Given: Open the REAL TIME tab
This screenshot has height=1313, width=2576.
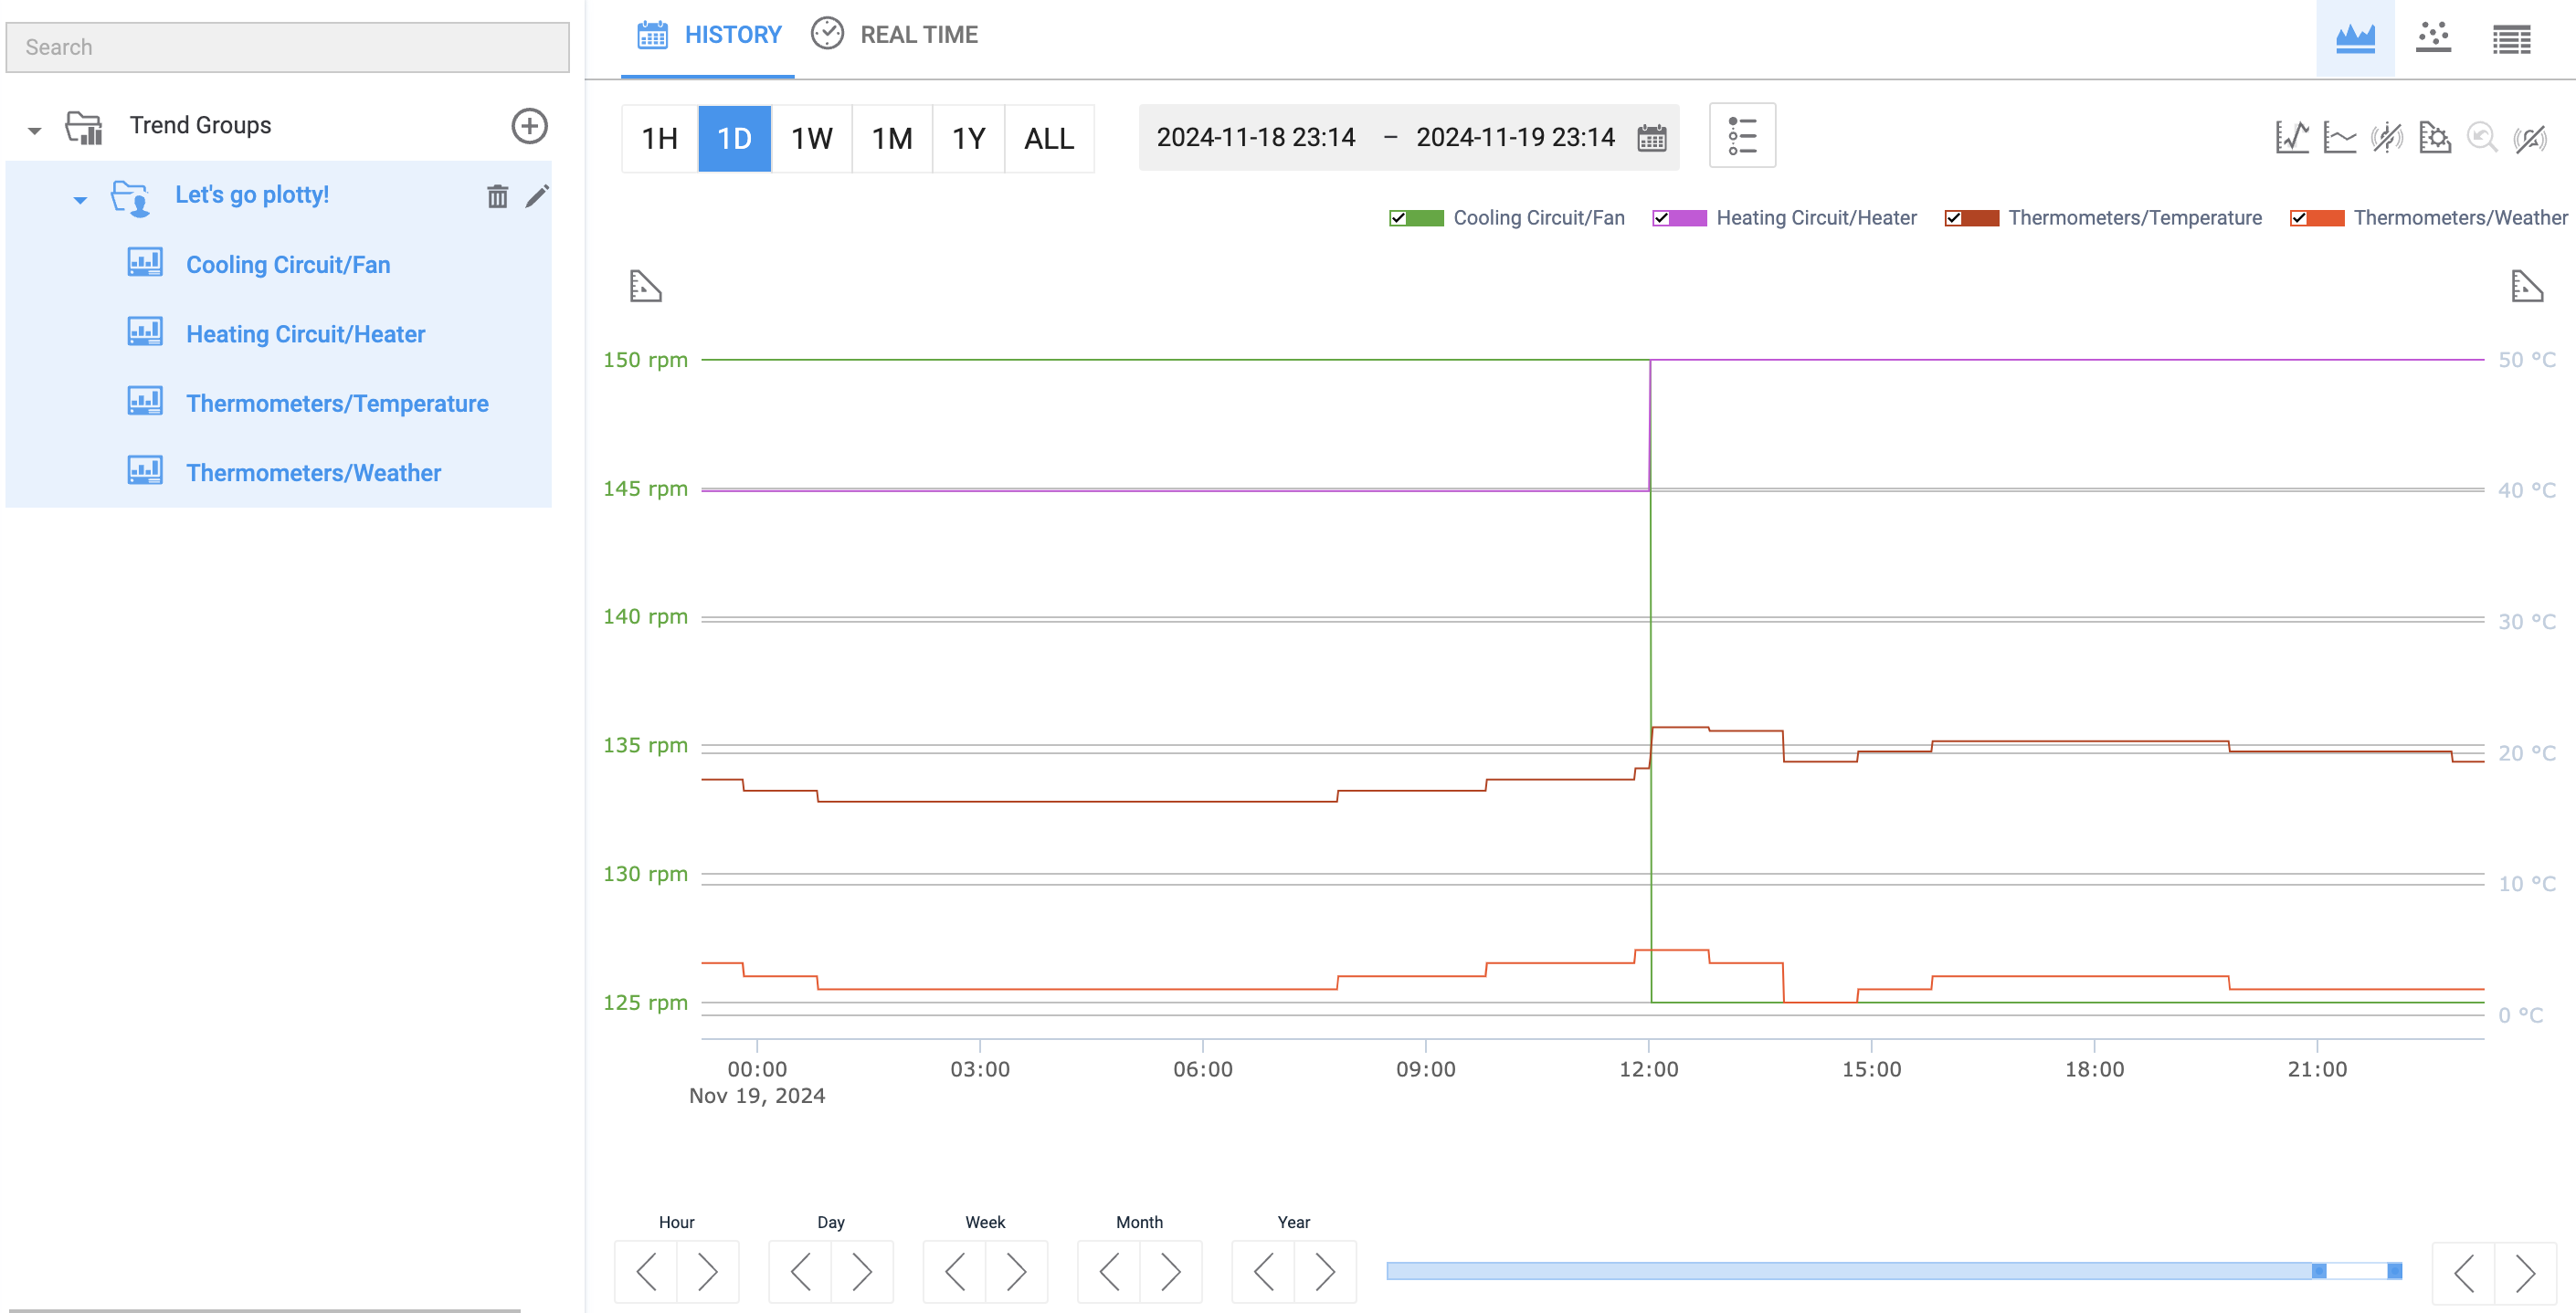Looking at the screenshot, I should [x=893, y=36].
